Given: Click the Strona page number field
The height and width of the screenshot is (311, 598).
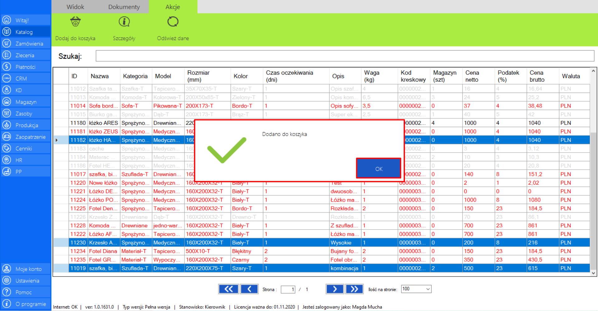Looking at the screenshot, I should click(288, 290).
